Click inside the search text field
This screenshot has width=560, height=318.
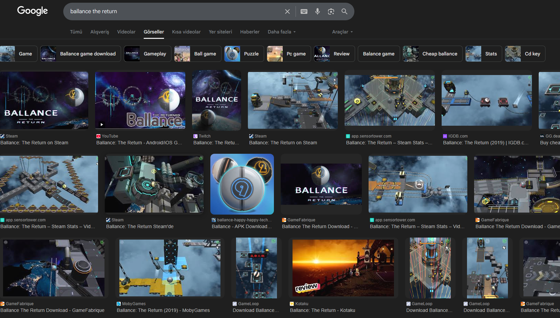(169, 11)
